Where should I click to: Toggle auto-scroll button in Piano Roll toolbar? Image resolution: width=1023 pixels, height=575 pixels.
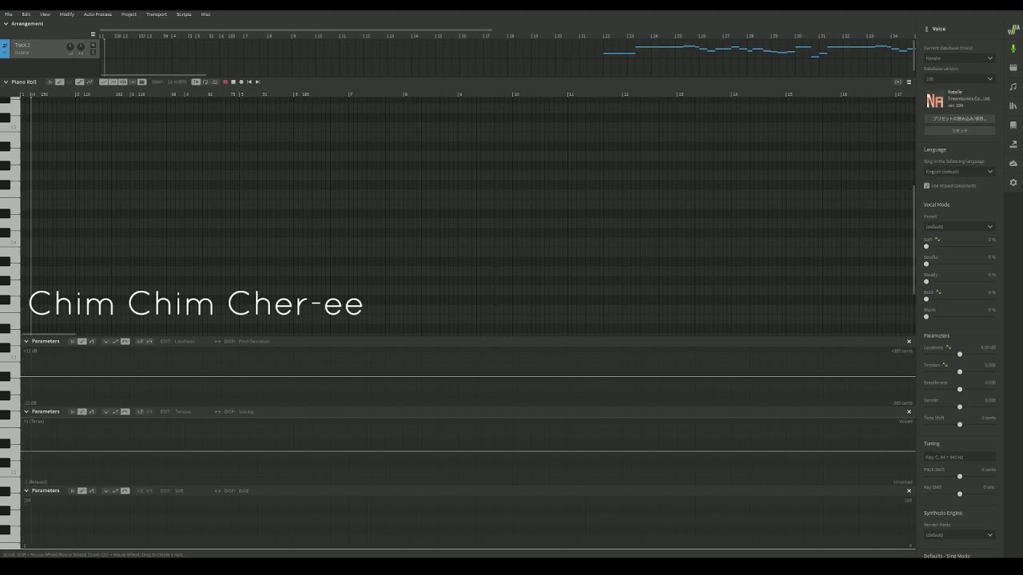(196, 81)
